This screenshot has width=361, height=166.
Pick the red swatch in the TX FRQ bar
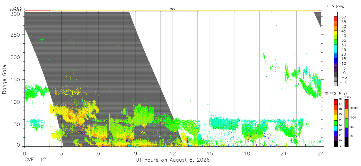point(336,102)
